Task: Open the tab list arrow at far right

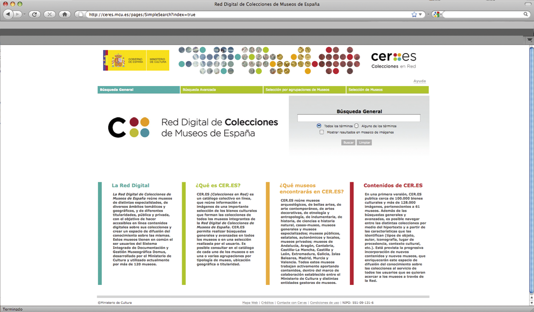Action: 530,40
